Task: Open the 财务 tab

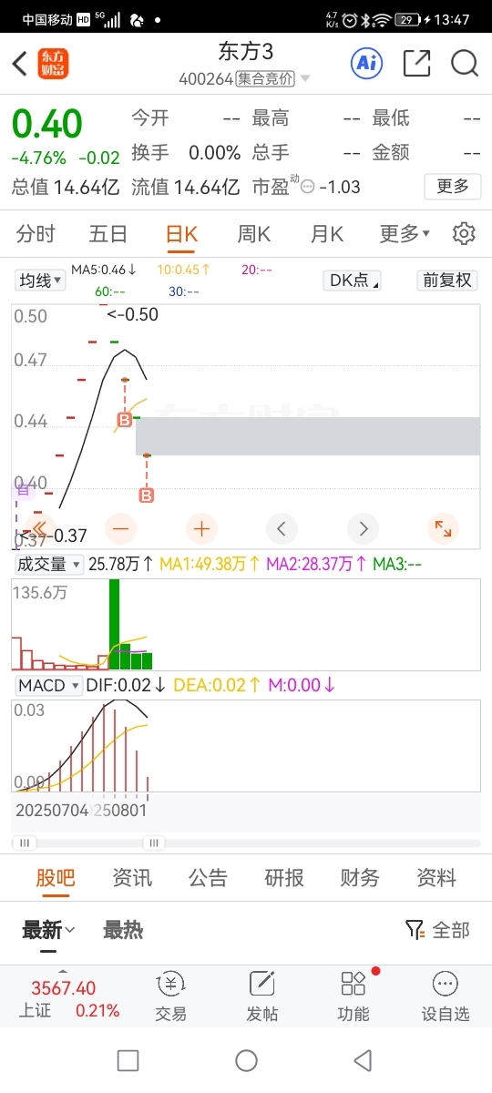Action: point(360,878)
